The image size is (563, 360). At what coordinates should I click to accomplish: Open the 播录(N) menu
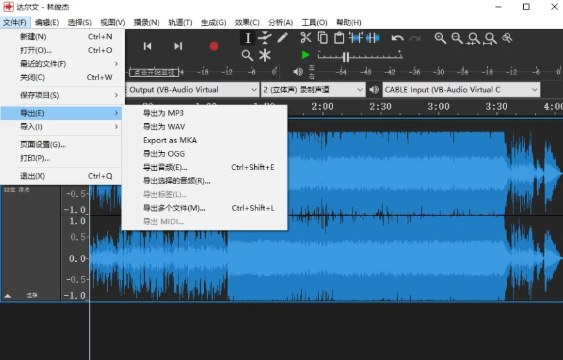pos(146,22)
